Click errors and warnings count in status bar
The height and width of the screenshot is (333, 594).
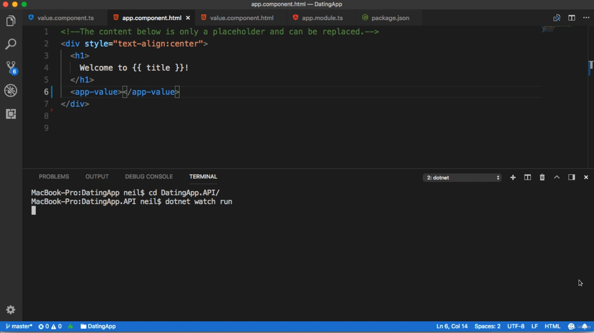click(50, 326)
